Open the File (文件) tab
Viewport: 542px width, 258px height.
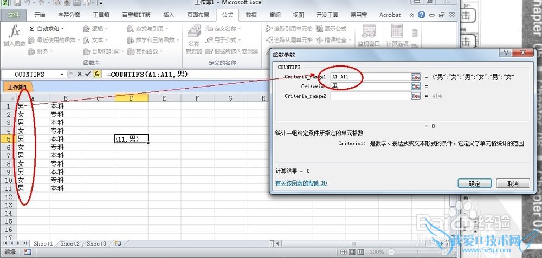(x=14, y=15)
